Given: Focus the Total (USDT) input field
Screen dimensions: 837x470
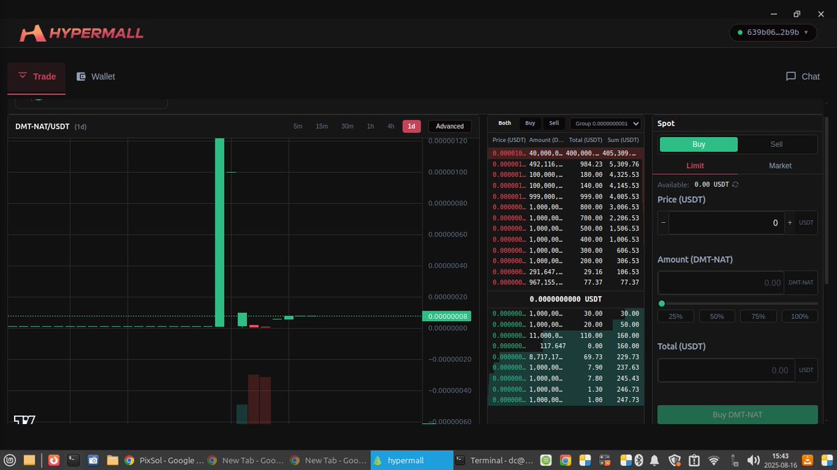Looking at the screenshot, I should [726, 370].
